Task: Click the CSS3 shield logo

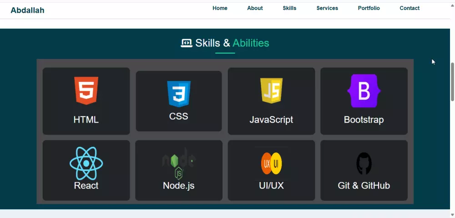Action: (x=179, y=94)
